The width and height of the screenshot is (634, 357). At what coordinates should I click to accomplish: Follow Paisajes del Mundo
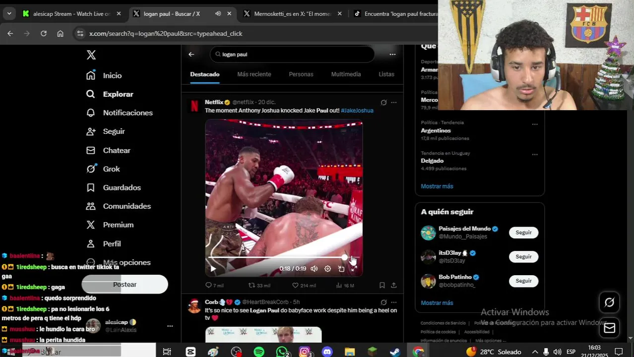(523, 233)
